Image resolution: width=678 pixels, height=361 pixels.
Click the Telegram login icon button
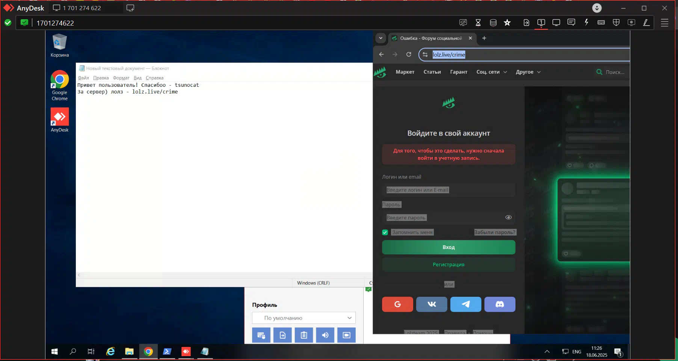click(x=465, y=304)
